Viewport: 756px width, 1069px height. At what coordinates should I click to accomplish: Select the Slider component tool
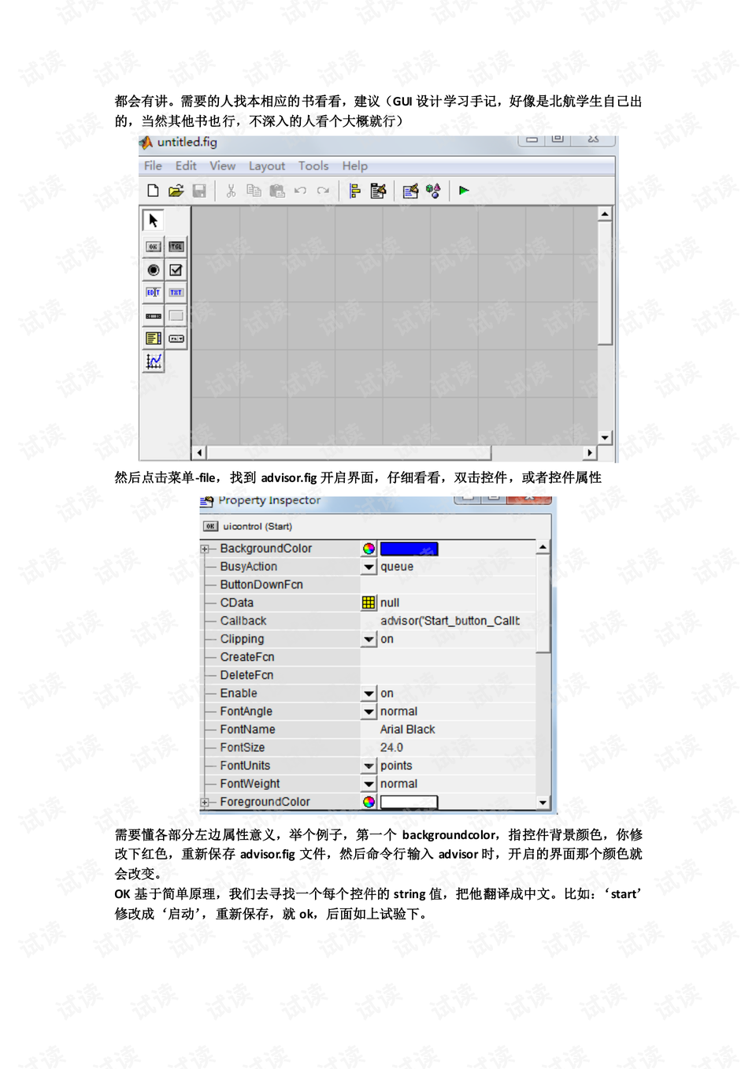click(x=153, y=315)
